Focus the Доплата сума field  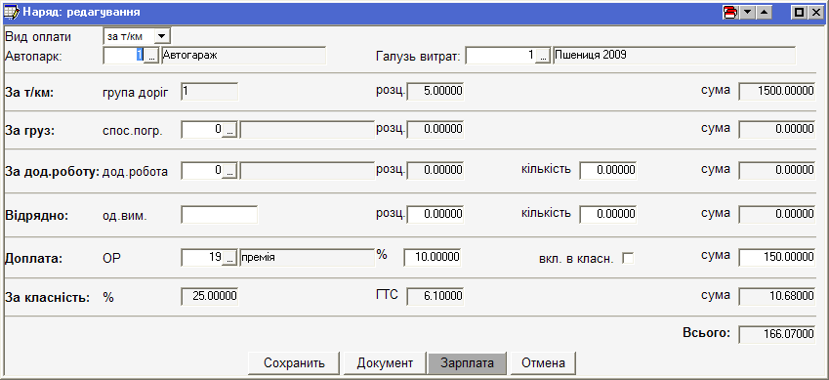776,258
